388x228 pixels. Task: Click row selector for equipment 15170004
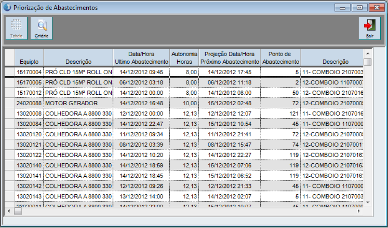tap(9, 72)
